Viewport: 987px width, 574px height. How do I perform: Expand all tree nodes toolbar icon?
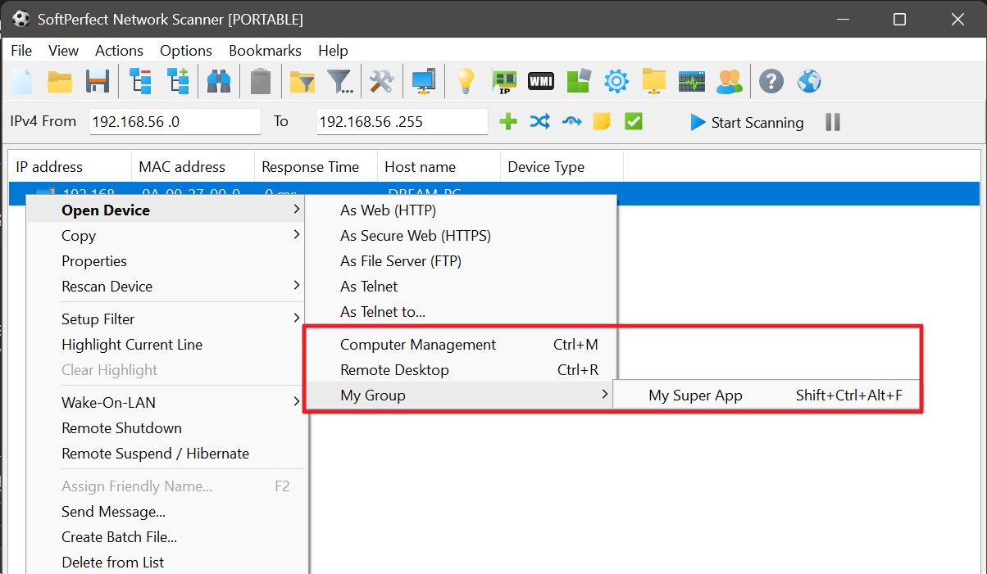tap(178, 80)
